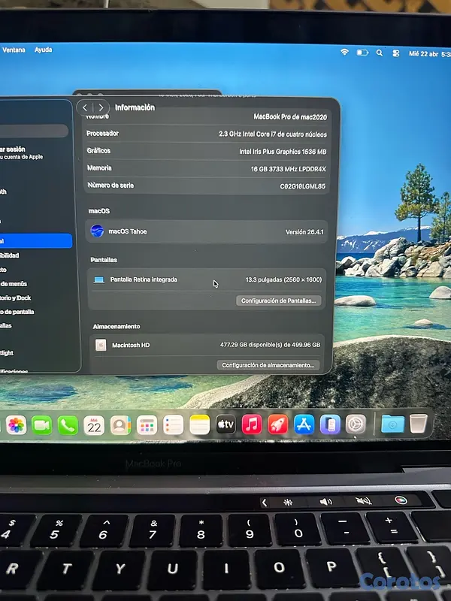Click the laptop display icon beside Pantalla Retina

(99, 279)
